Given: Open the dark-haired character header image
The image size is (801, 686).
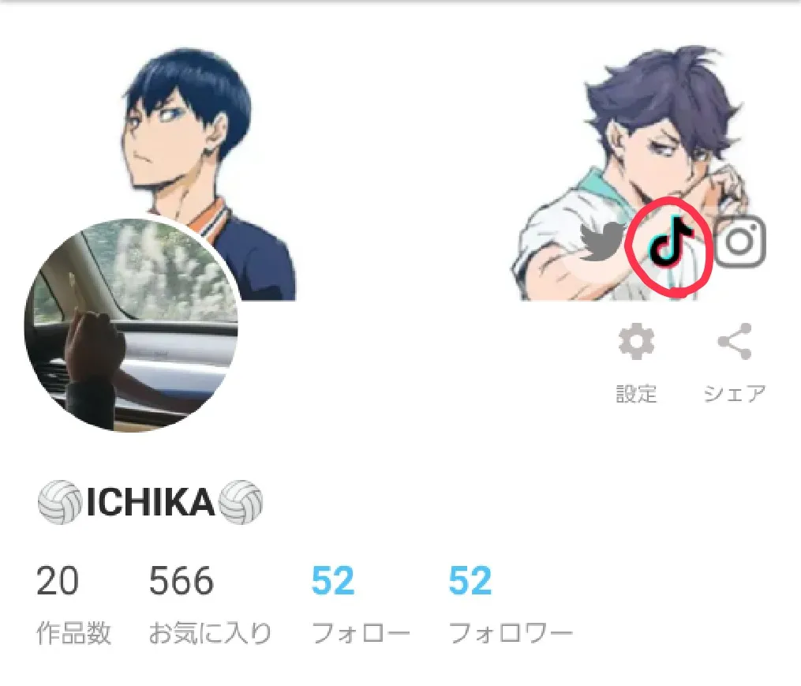Looking at the screenshot, I should coord(208,174).
